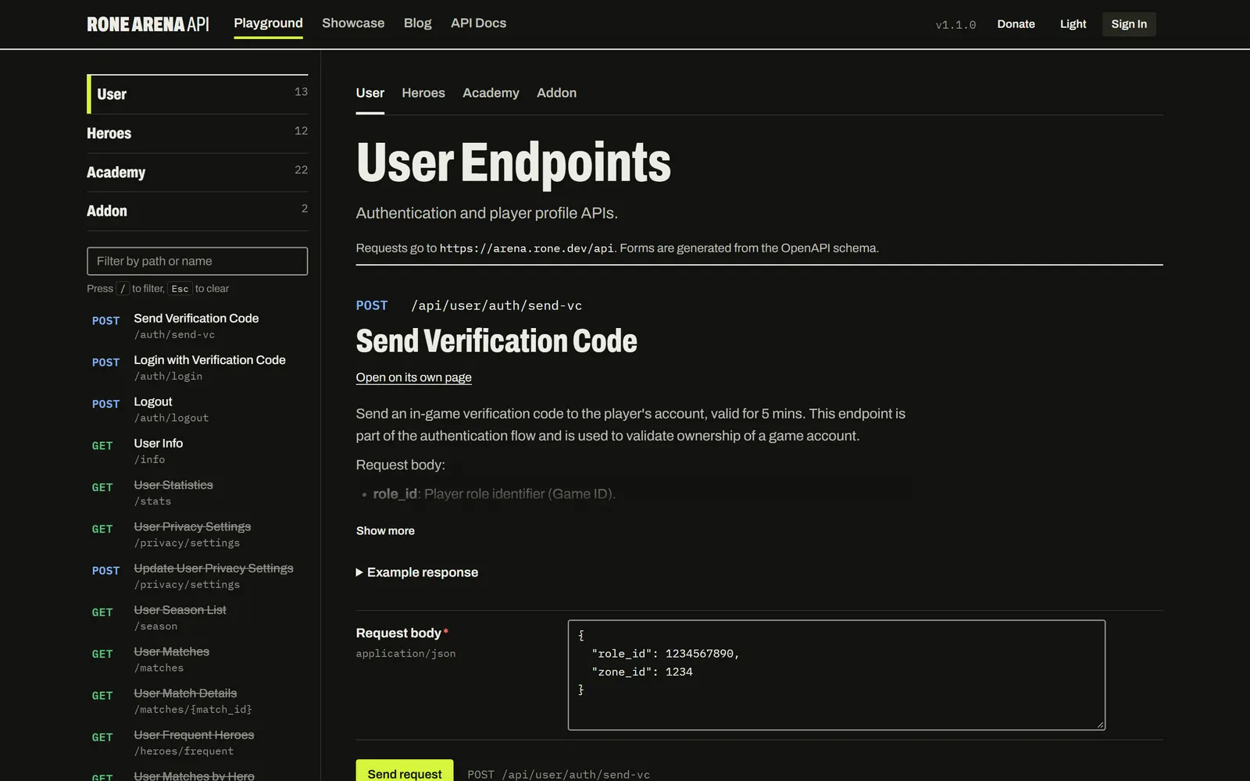Select Addon category in sidebar

pos(198,211)
